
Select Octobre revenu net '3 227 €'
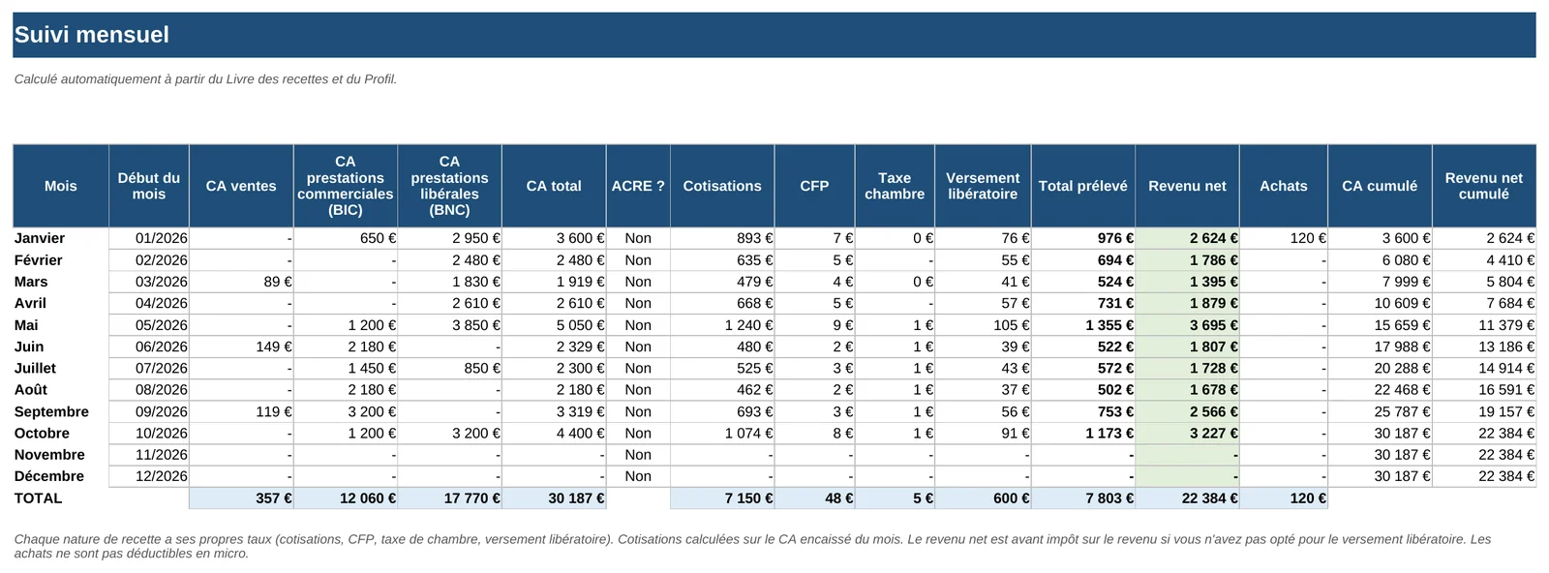(1187, 433)
